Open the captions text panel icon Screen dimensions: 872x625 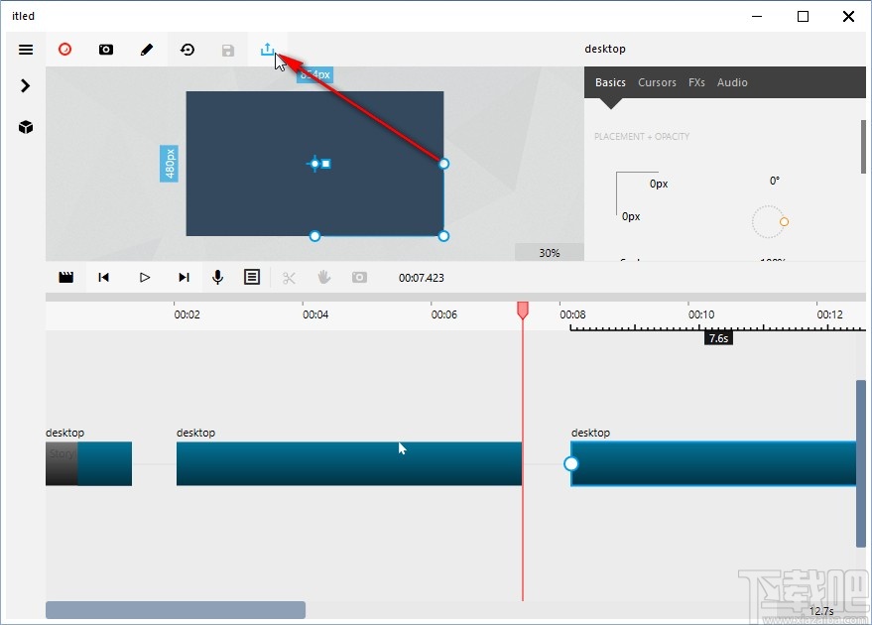point(252,277)
